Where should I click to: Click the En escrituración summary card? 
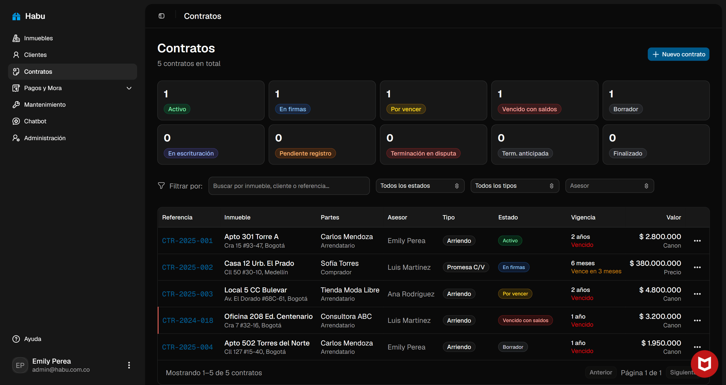click(211, 145)
